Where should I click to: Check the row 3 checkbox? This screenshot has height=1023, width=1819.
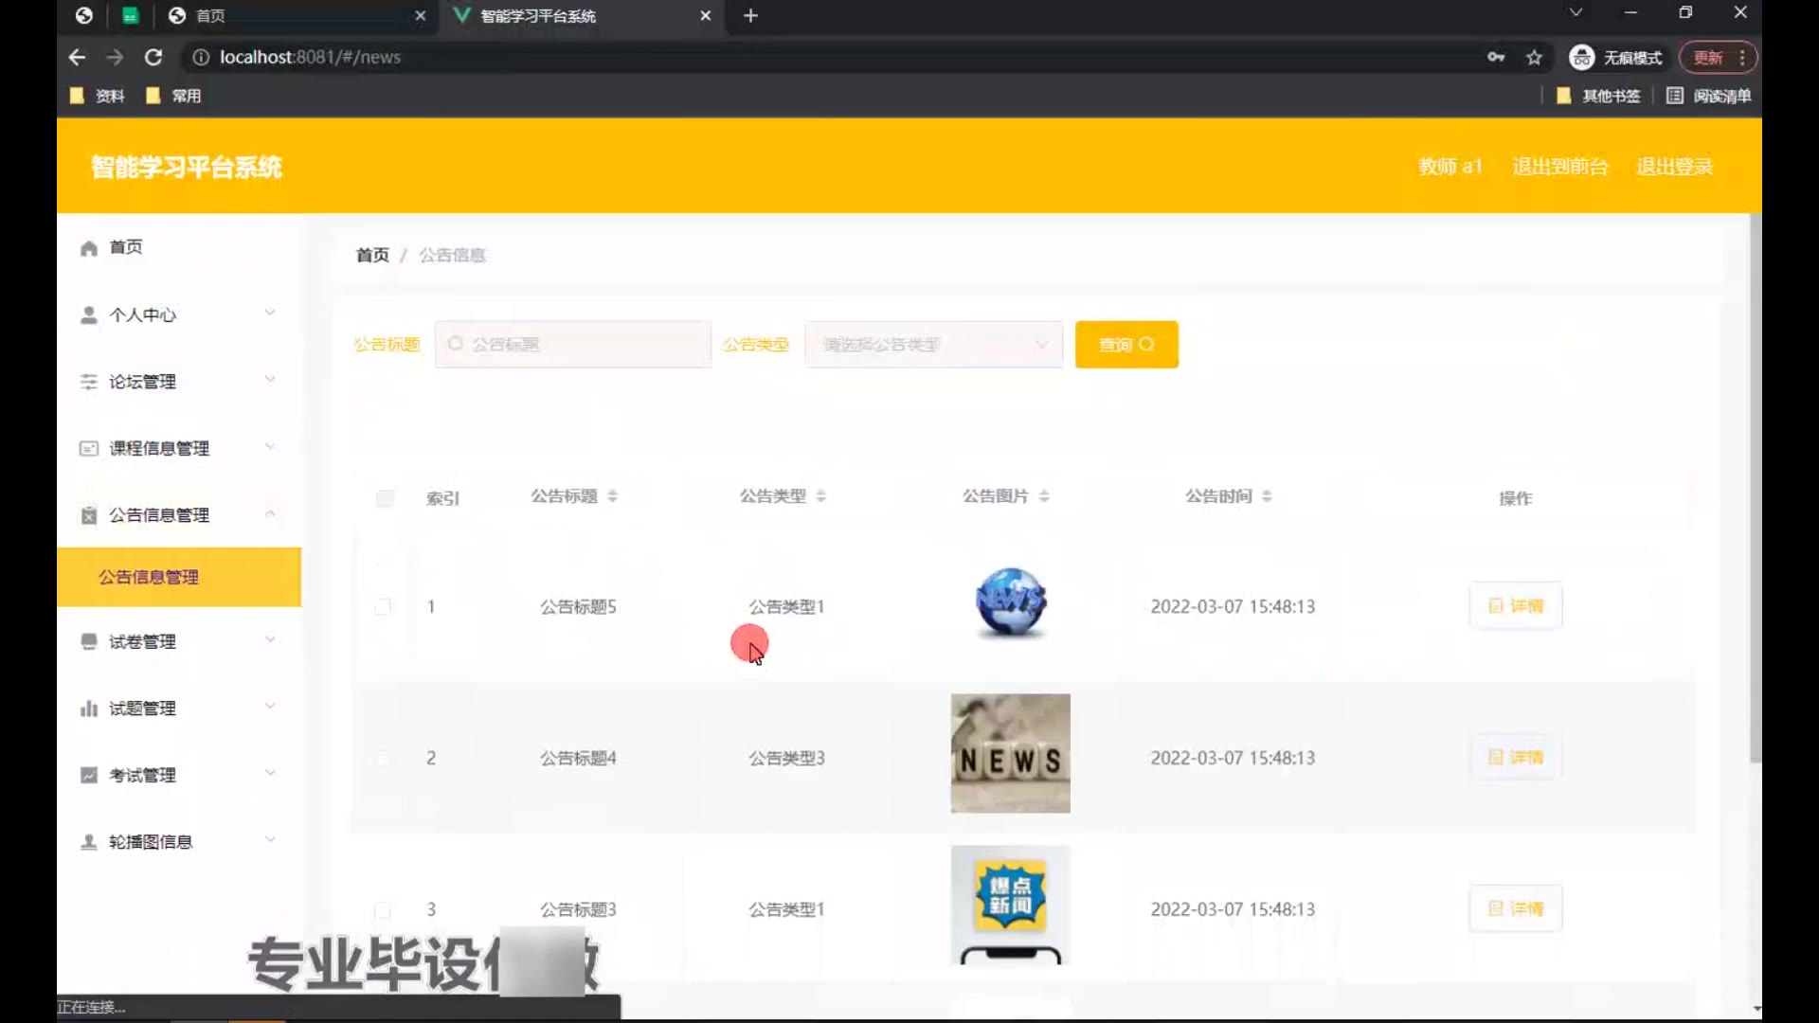click(383, 909)
